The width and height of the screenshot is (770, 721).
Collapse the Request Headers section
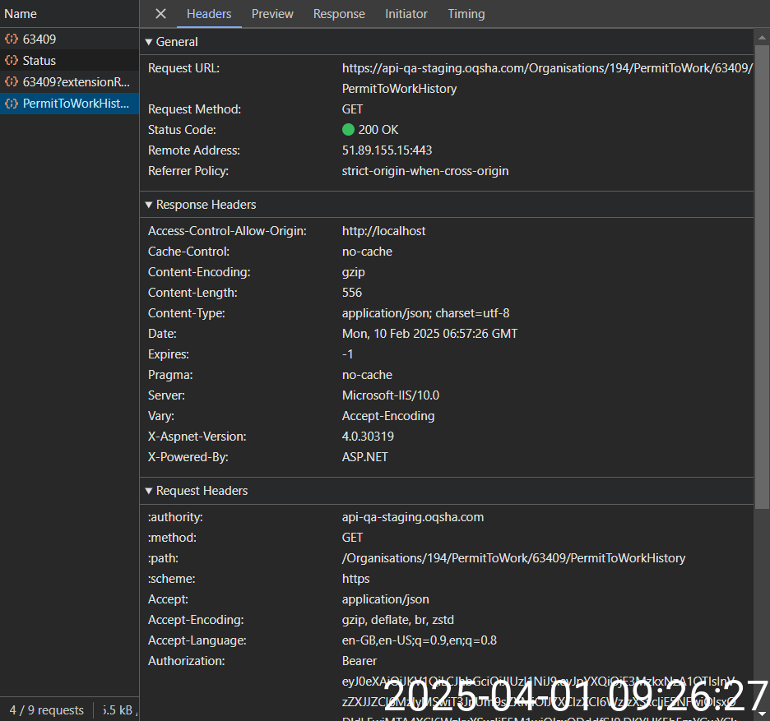click(x=149, y=491)
